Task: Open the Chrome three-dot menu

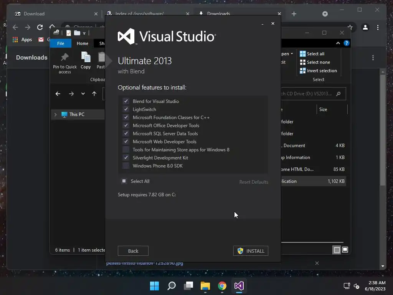Action: point(378,27)
